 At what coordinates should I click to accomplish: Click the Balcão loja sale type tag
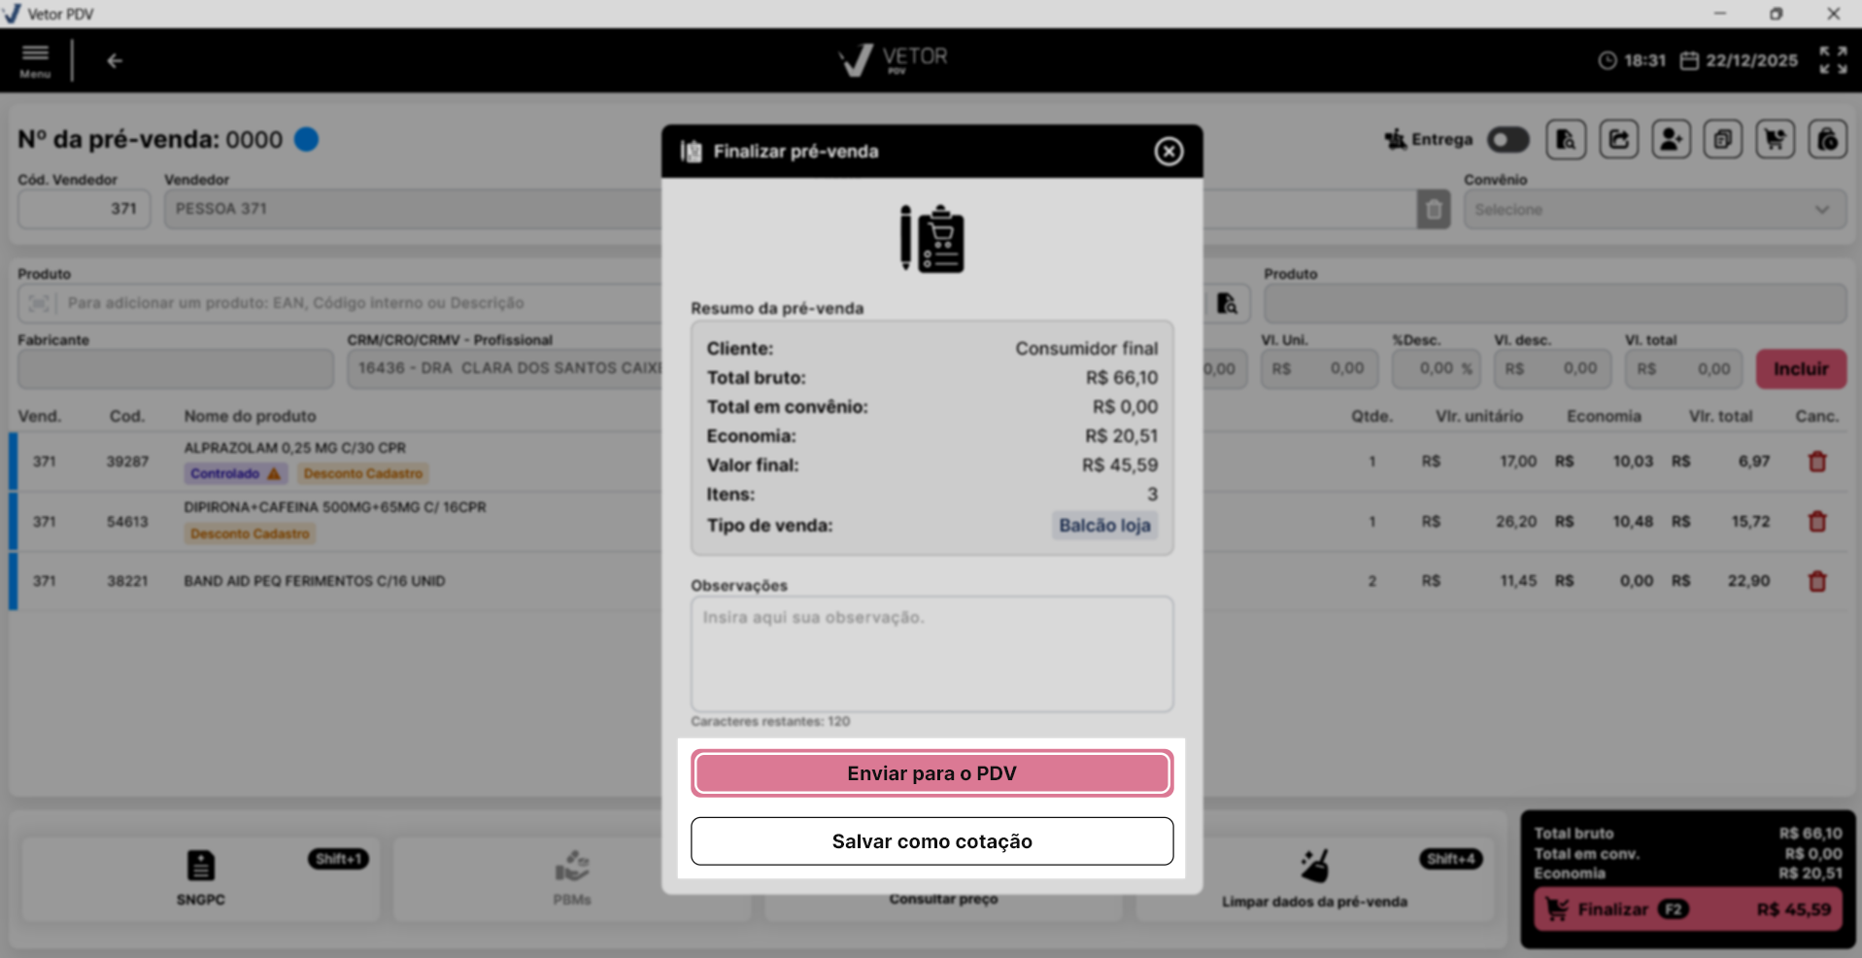[x=1104, y=526]
